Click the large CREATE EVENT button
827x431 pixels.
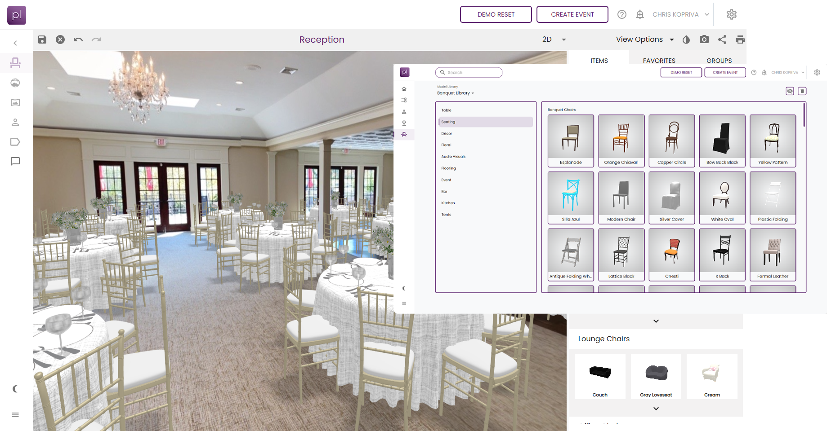572,14
